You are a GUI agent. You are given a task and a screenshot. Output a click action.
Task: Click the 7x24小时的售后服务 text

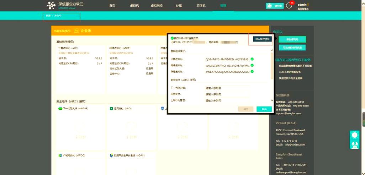pyautogui.click(x=290, y=72)
